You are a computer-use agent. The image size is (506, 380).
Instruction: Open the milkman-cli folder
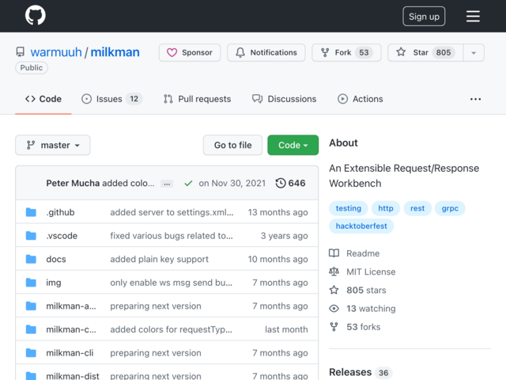[70, 353]
